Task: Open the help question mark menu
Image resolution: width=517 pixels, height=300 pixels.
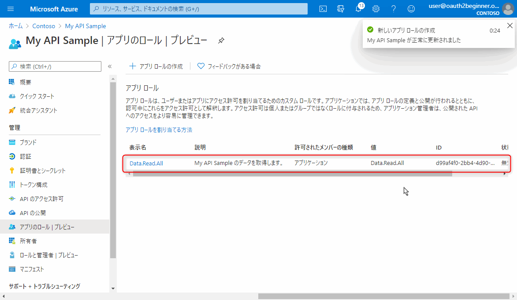Action: tap(393, 9)
